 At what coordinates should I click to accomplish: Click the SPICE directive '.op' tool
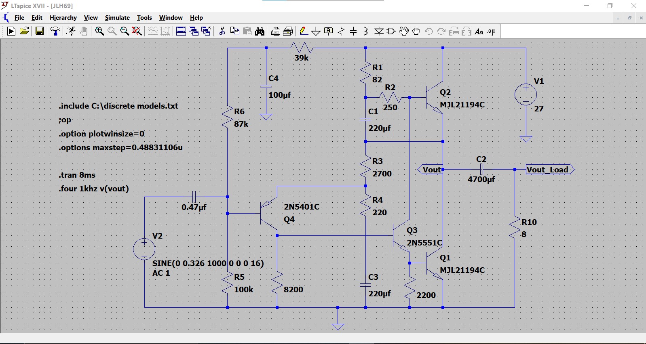[x=492, y=31]
